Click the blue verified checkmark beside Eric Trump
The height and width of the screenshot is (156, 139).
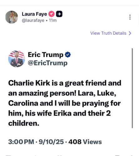pyautogui.click(x=68, y=55)
